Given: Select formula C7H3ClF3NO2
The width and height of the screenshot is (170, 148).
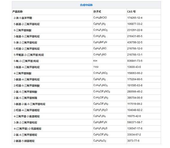Looking at the screenshot, I should click(x=102, y=91).
